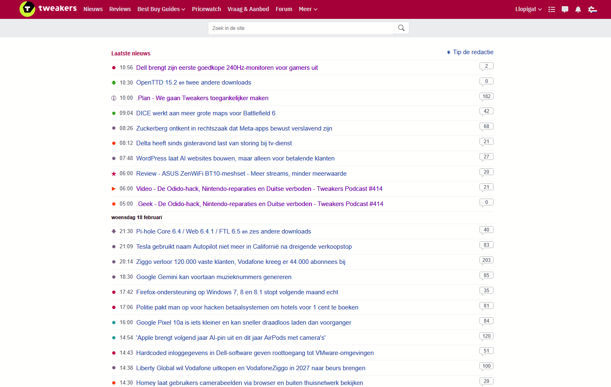Read Tesla Autopilot Californië article
Screen dimensions: 611x387
pyautogui.click(x=244, y=247)
